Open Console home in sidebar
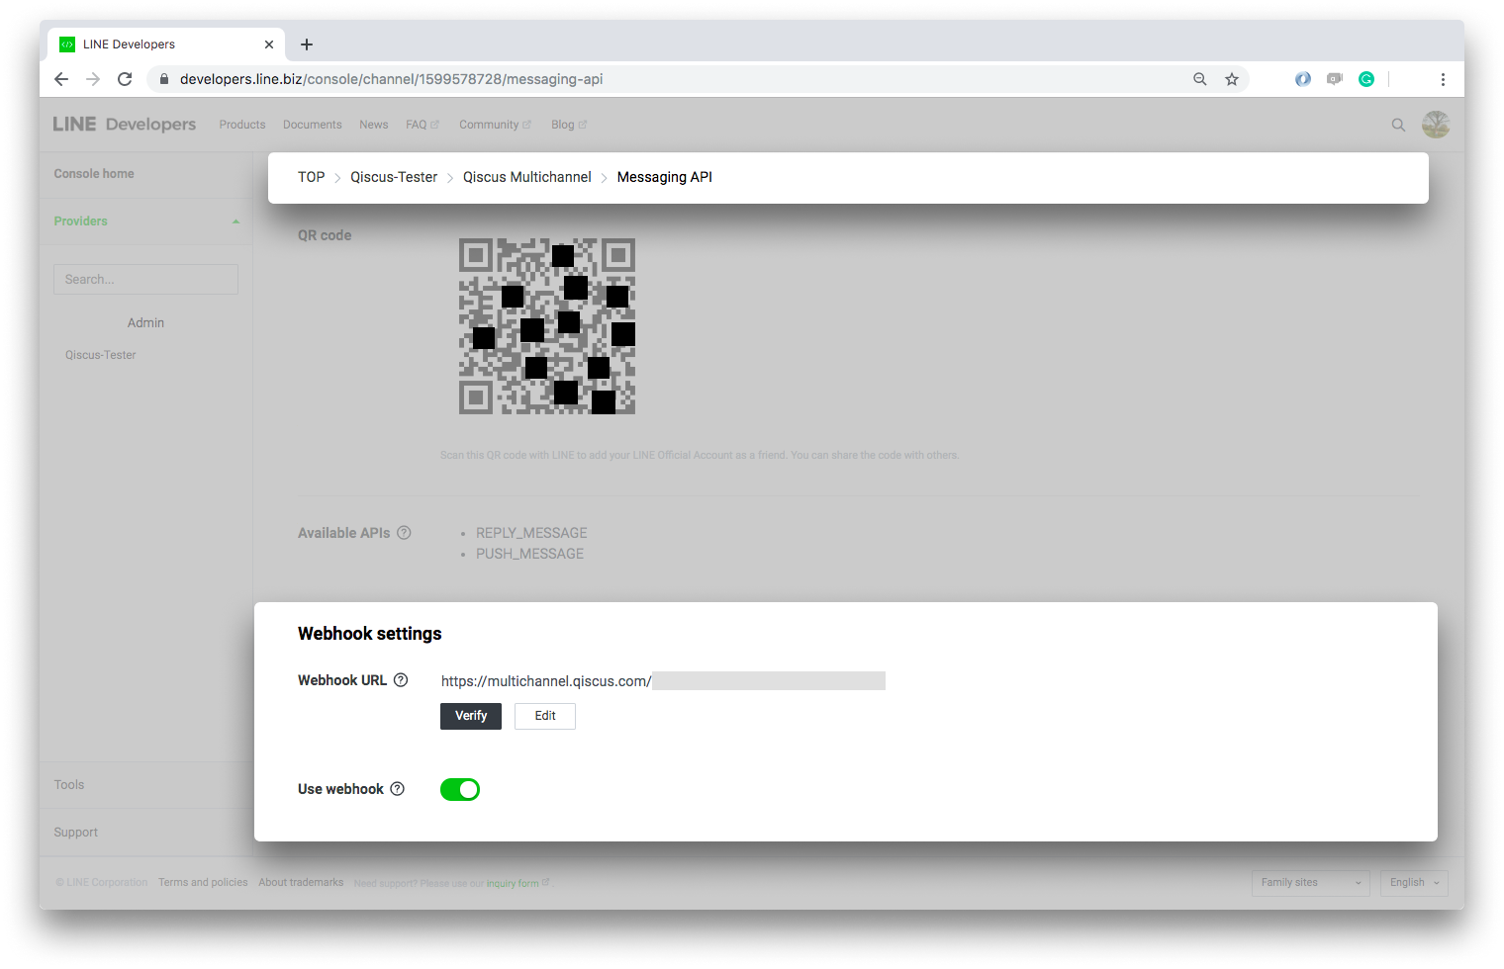Image resolution: width=1504 pixels, height=969 pixels. click(94, 174)
